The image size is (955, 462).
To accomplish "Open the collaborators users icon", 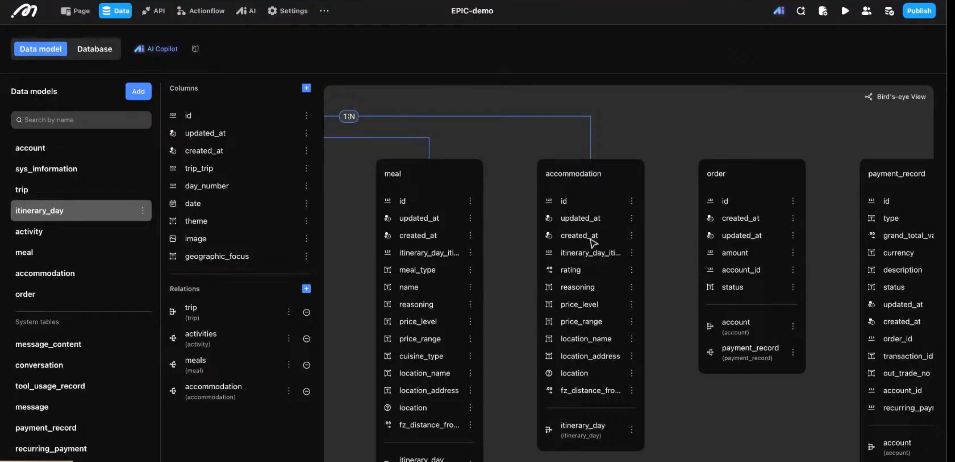I will coord(866,11).
